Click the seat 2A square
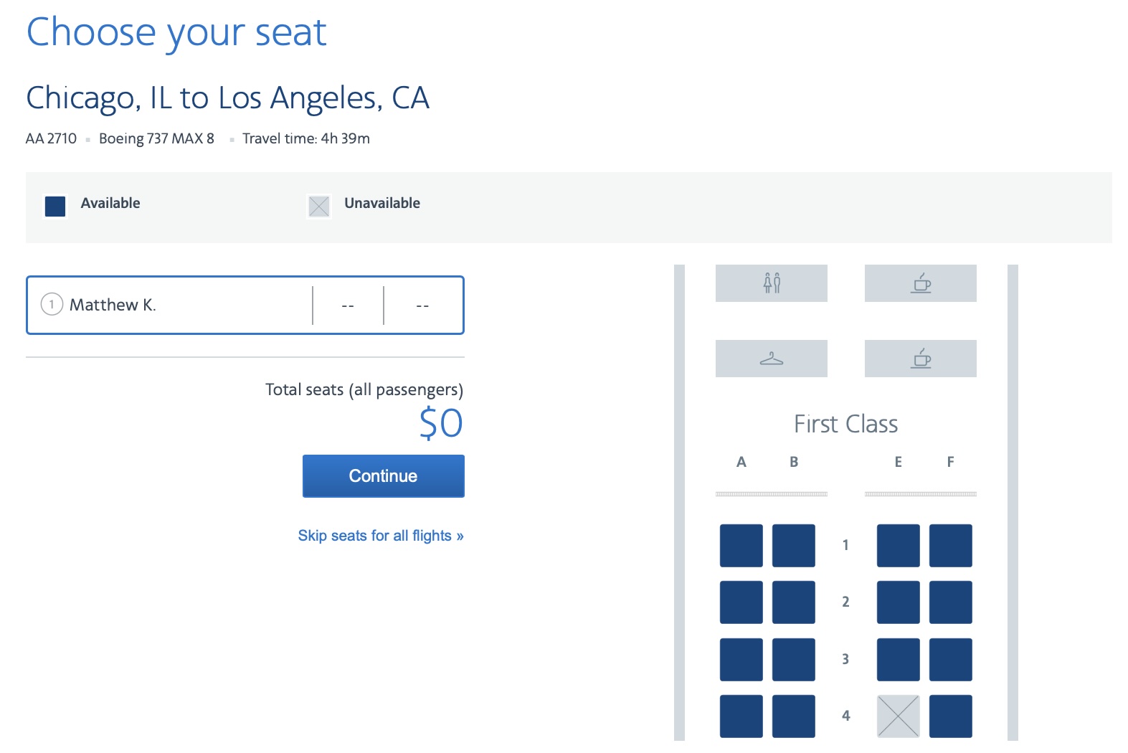The height and width of the screenshot is (753, 1128). click(x=740, y=602)
